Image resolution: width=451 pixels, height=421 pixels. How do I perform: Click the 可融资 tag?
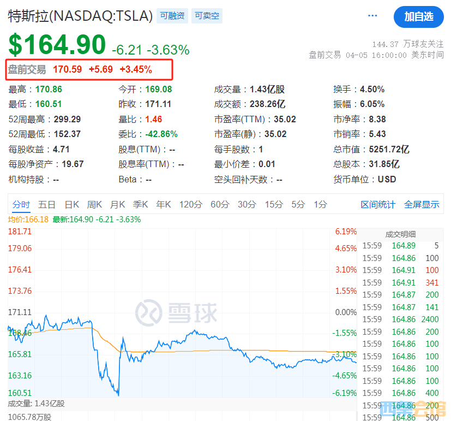172,16
